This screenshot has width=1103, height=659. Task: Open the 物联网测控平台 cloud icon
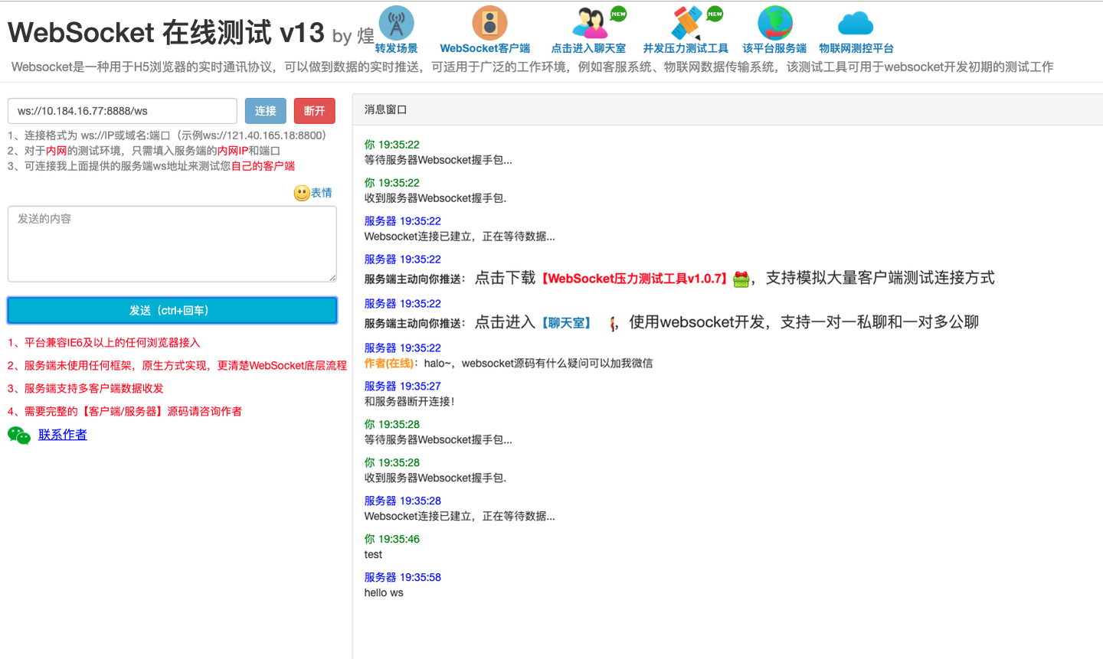[x=856, y=23]
